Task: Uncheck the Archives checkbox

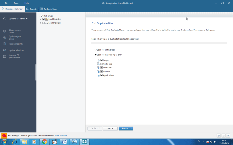Action: (101, 71)
